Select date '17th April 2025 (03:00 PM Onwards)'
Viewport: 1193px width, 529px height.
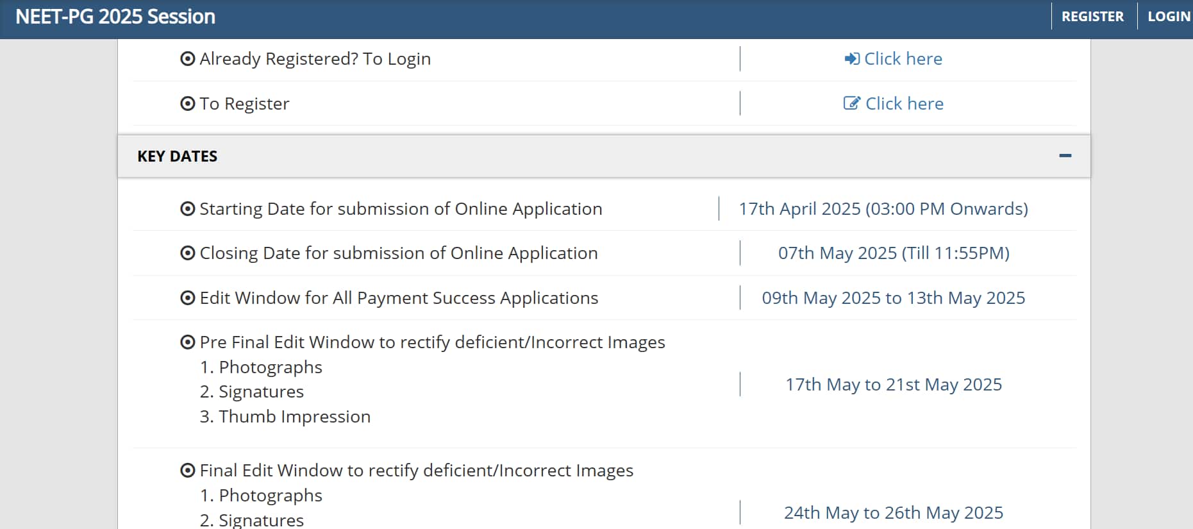(883, 209)
